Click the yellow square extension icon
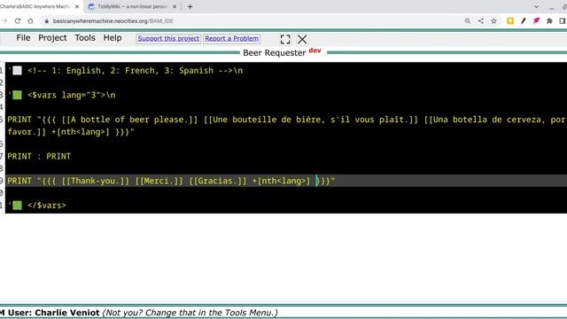Image resolution: width=567 pixels, height=319 pixels. (x=510, y=21)
